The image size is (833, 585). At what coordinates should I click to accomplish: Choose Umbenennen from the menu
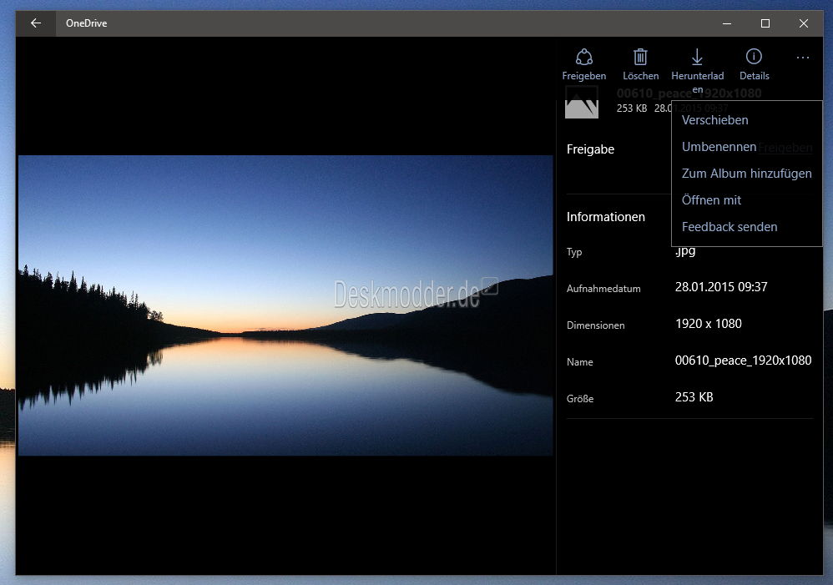(x=746, y=147)
